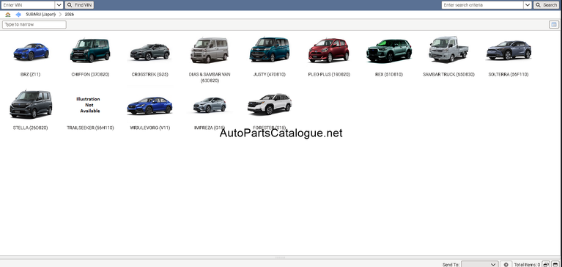This screenshot has height=267, width=562.
Task: Open the SOLTERRA (56F110) vehicle image
Action: tap(509, 50)
